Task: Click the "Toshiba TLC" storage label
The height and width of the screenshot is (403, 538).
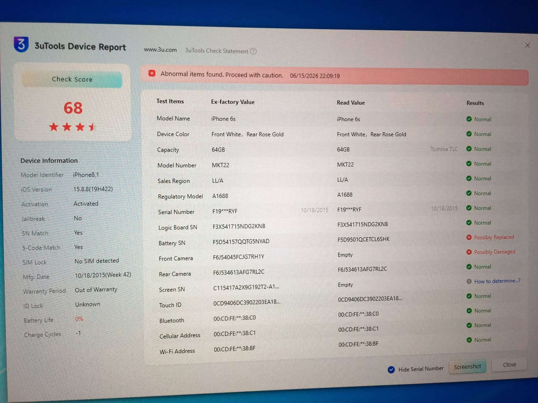Action: coord(444,149)
